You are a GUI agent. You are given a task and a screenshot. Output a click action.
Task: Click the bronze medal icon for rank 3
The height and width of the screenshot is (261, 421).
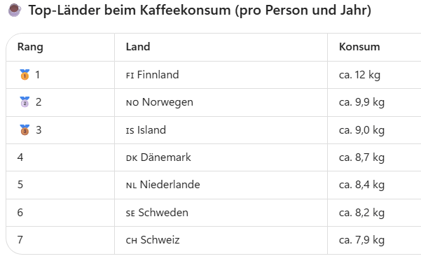click(25, 130)
